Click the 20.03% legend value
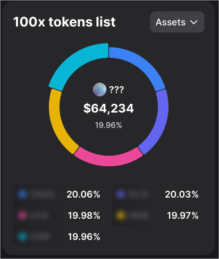Image resolution: width=219 pixels, height=259 pixels. [x=182, y=194]
